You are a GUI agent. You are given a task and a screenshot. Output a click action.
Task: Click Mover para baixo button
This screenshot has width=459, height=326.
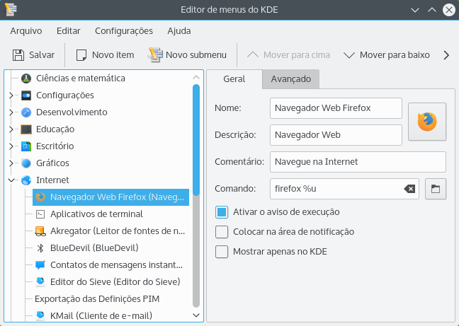click(x=386, y=54)
